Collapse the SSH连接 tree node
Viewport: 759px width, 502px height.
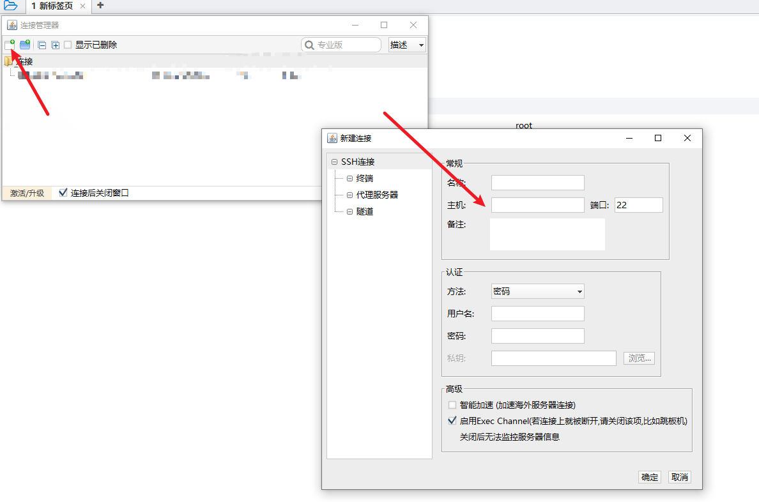(335, 162)
